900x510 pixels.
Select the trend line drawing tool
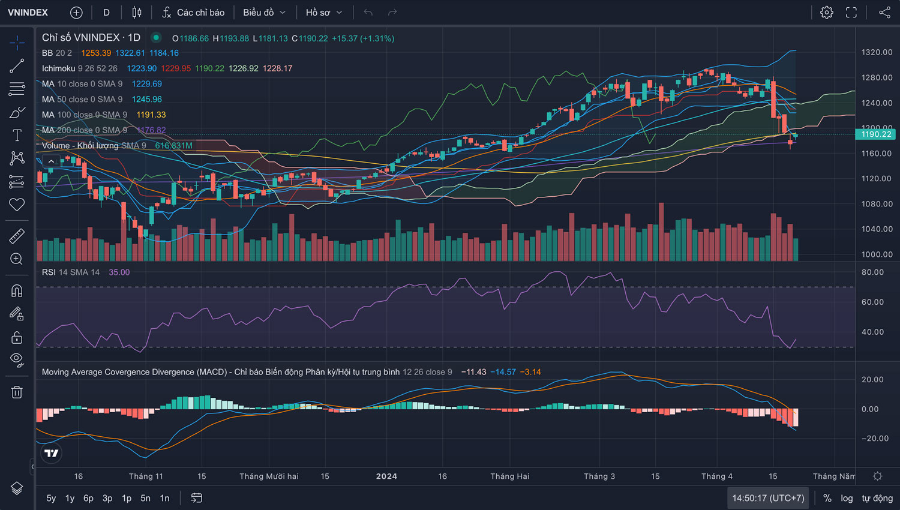point(17,66)
